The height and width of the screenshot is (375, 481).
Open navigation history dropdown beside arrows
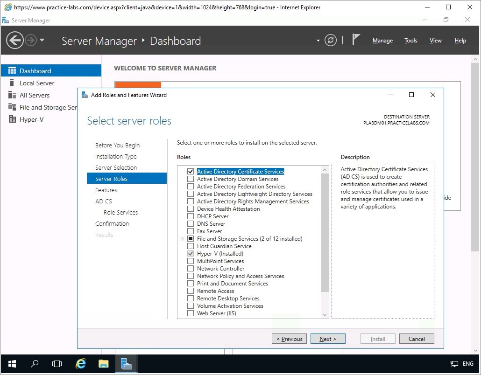point(42,40)
